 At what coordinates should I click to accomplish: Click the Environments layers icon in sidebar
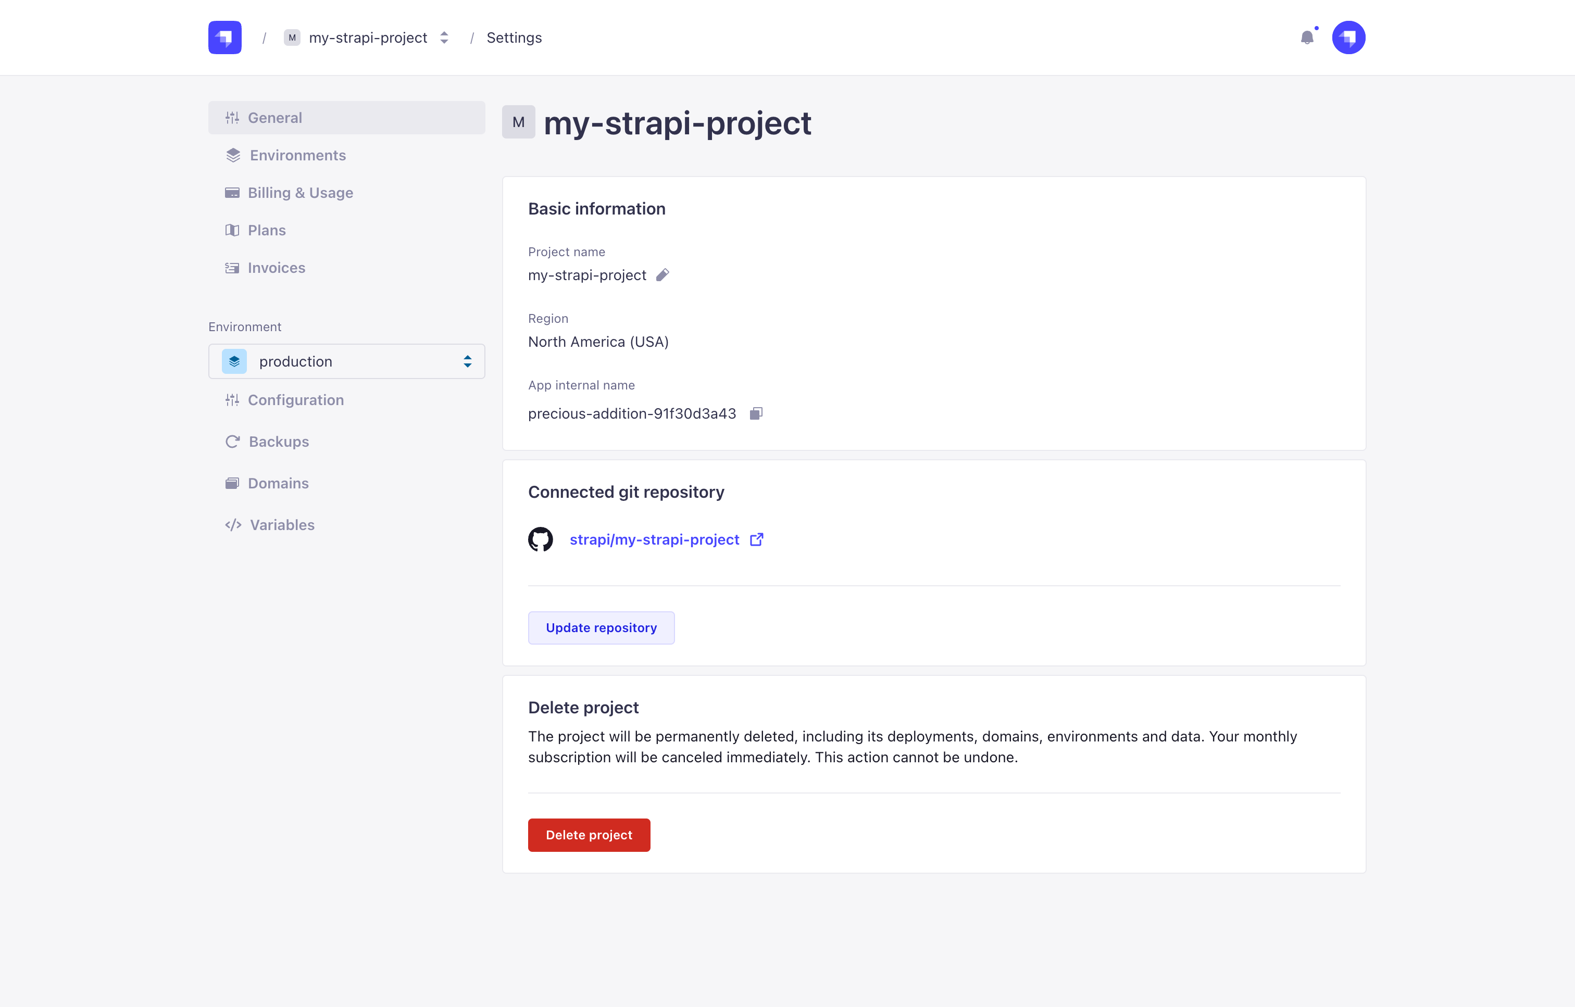pyautogui.click(x=233, y=155)
